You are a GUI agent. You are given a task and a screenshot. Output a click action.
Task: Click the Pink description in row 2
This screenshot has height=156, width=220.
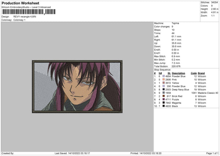174,79
